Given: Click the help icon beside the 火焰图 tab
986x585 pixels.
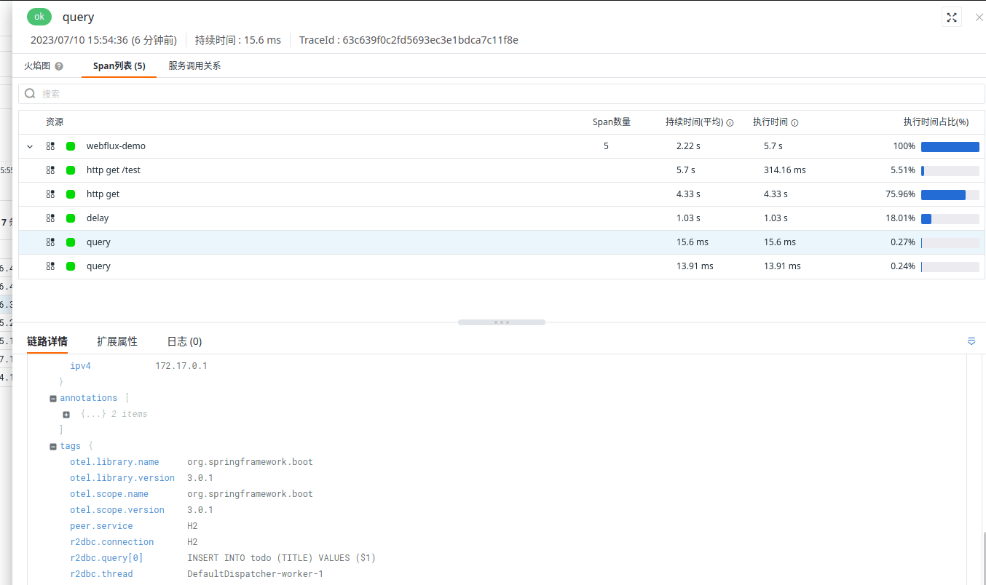Looking at the screenshot, I should [58, 65].
